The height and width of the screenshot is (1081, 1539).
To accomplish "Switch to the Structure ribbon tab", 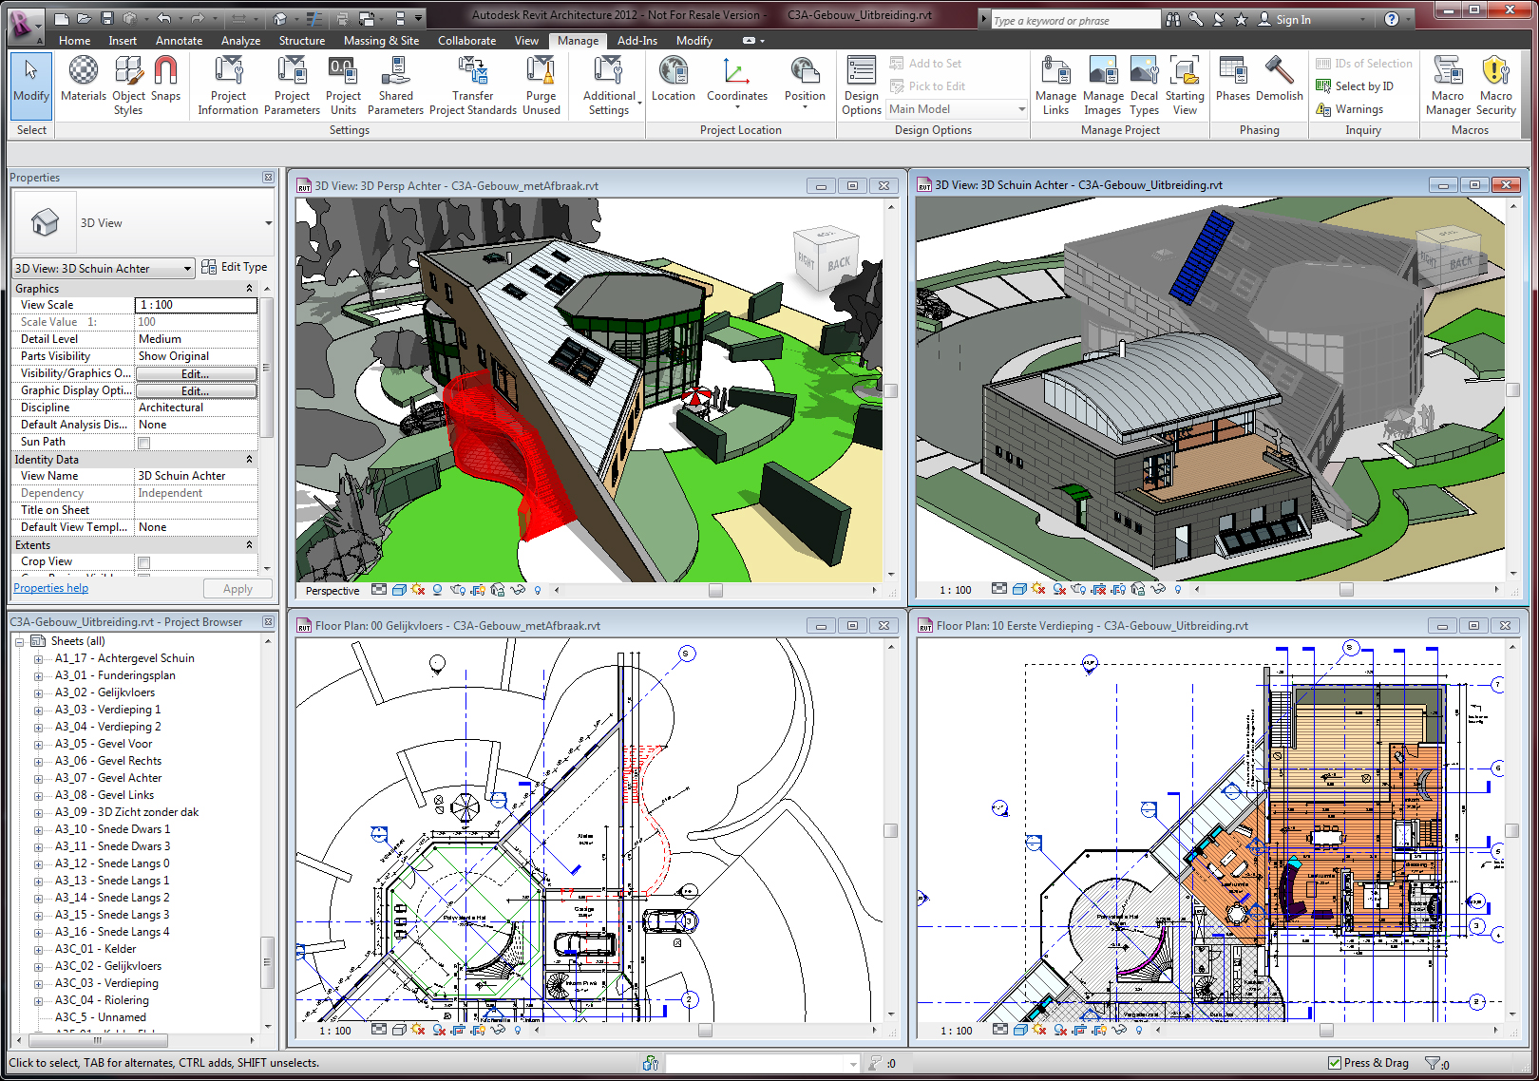I will coord(302,41).
